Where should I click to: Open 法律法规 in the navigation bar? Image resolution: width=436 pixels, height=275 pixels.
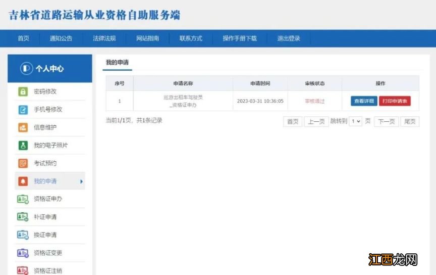(x=104, y=38)
